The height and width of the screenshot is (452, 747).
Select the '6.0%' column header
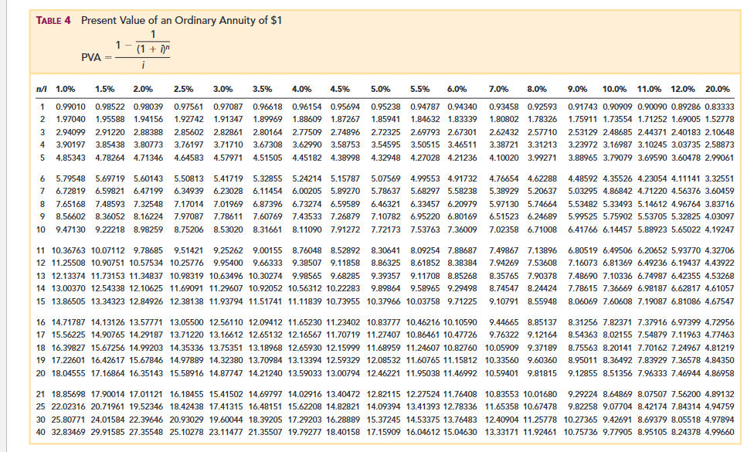(457, 89)
